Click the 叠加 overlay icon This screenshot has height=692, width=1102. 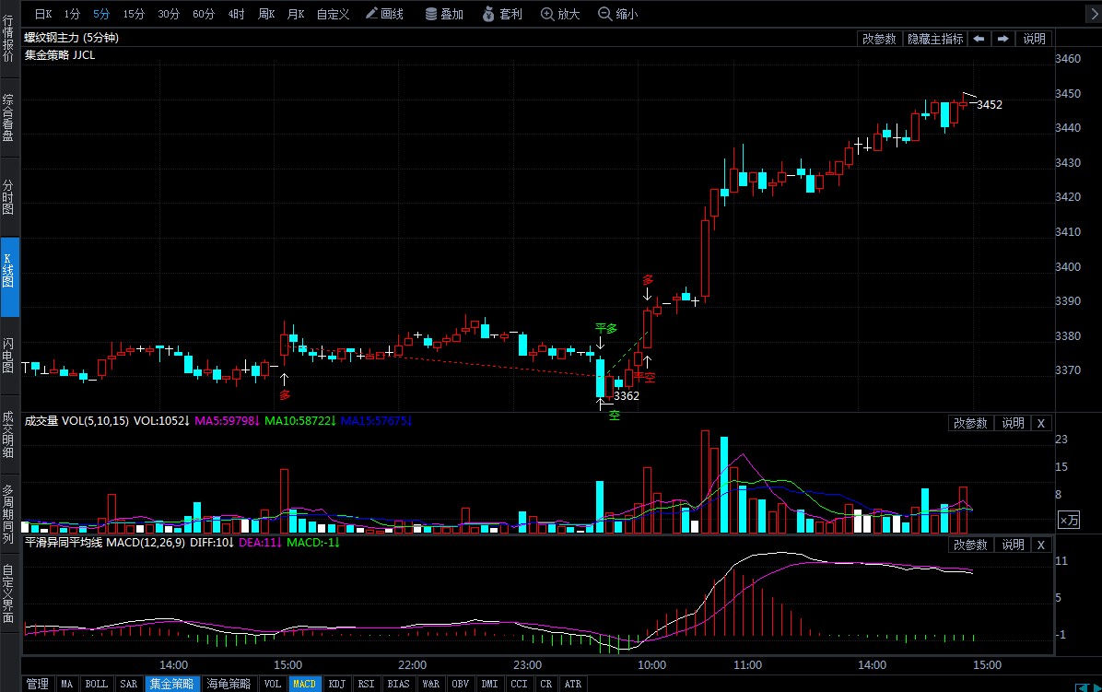coord(444,14)
